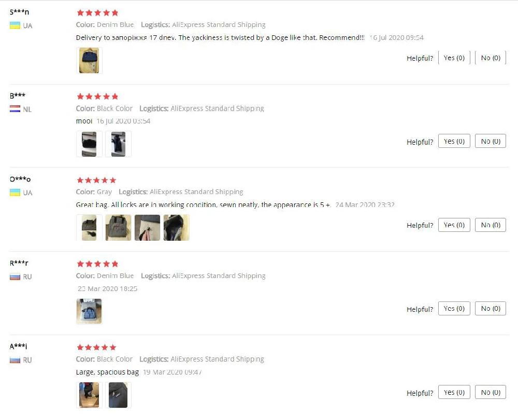View third photo in O***o's review
Image resolution: width=518 pixels, height=414 pixels.
pyautogui.click(x=147, y=227)
